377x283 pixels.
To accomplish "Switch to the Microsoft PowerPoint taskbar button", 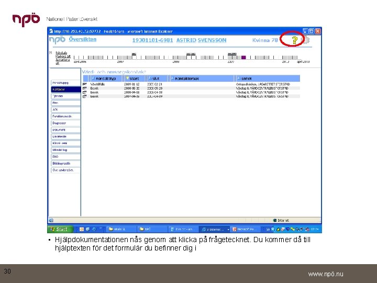I will click(246, 230).
